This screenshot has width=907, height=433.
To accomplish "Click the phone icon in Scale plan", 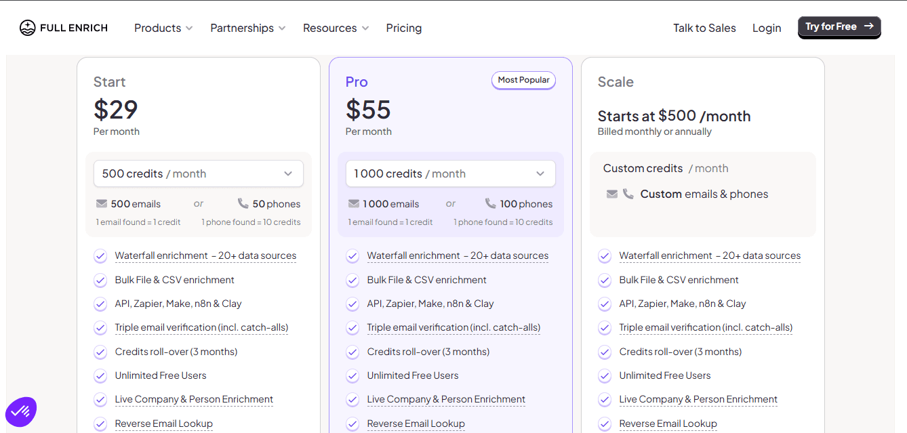I will tap(628, 194).
